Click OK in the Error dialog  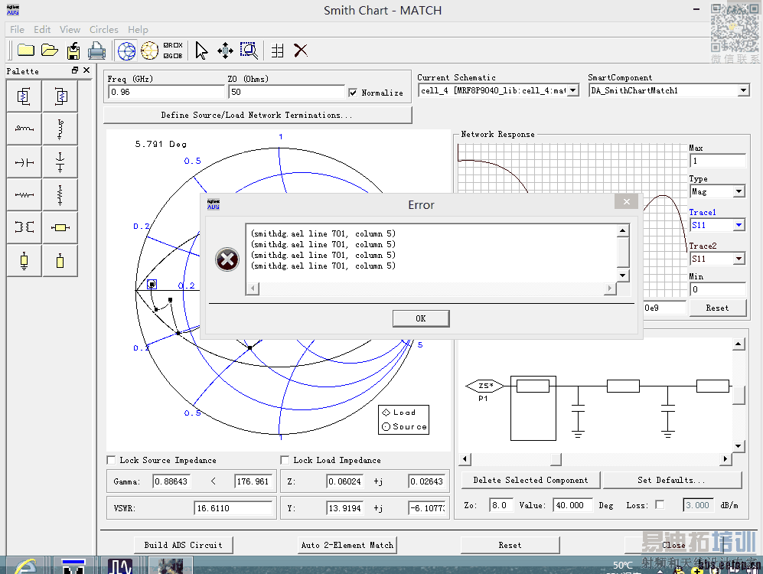click(x=421, y=318)
